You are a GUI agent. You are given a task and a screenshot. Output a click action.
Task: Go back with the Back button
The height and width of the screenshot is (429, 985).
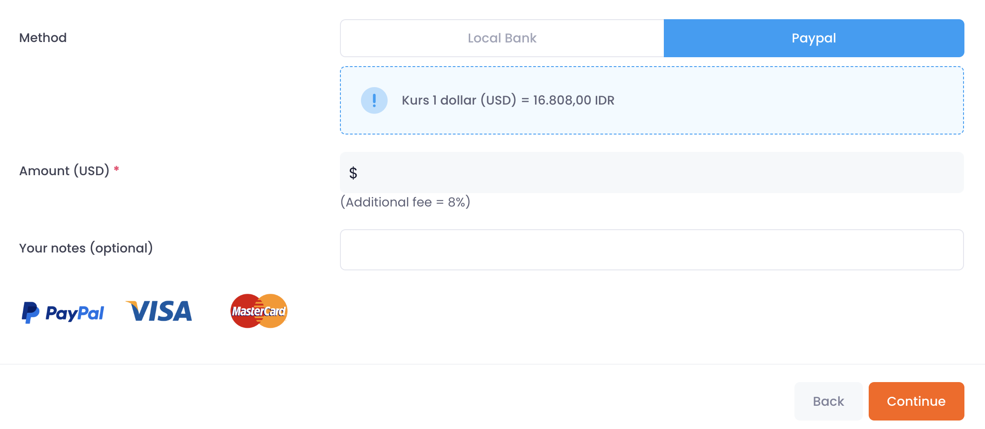(x=828, y=401)
